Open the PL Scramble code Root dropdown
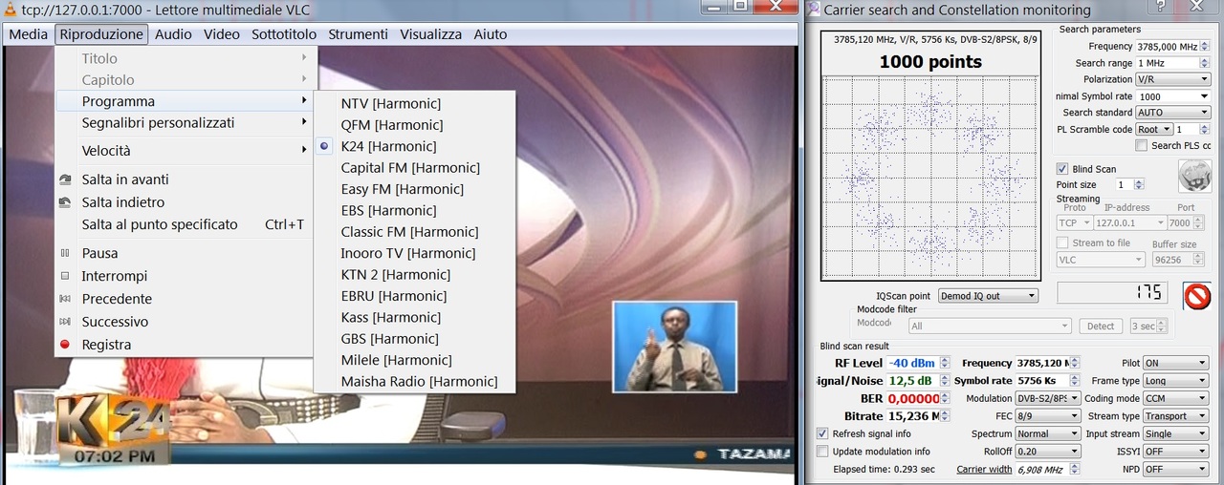The image size is (1224, 485). pyautogui.click(x=1153, y=129)
